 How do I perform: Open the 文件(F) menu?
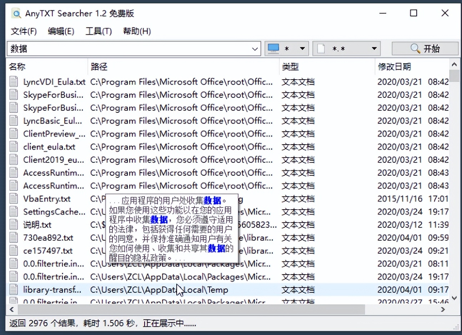[24, 31]
